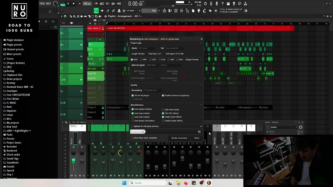The image size is (333, 187).
Task: Click the link chain icon in toolbar
Action: (x=113, y=11)
